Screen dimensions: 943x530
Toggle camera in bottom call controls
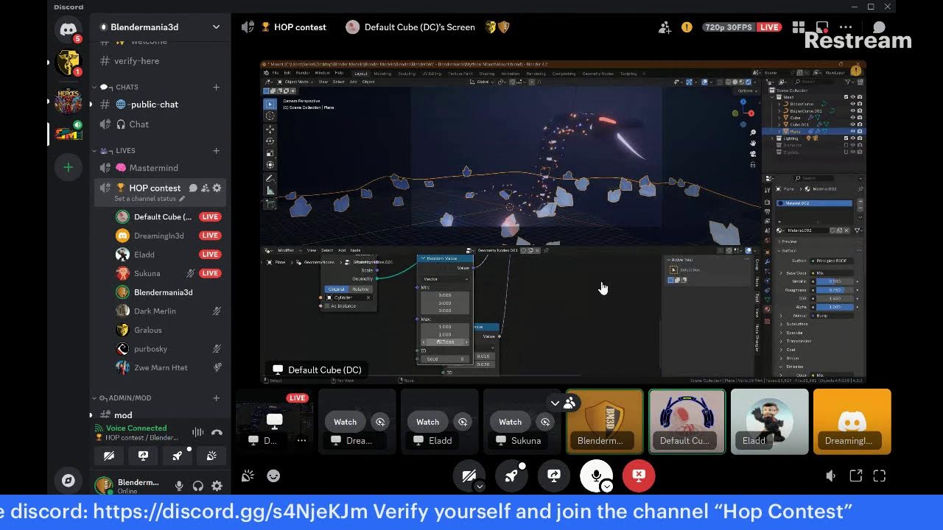(x=469, y=476)
